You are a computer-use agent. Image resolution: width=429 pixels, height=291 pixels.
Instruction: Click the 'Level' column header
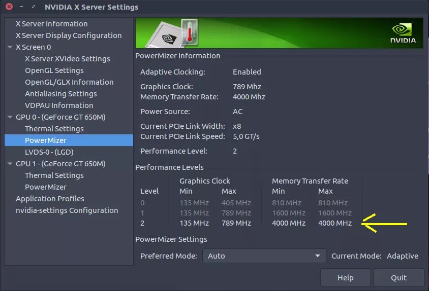click(149, 191)
